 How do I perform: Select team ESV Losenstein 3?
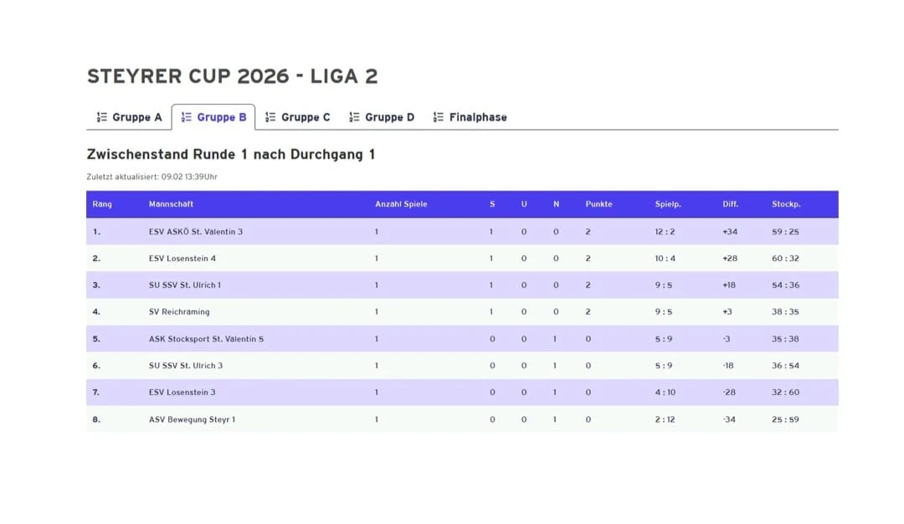point(182,392)
